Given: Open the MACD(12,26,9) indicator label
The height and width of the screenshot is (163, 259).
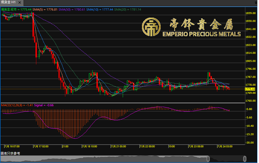Looking at the screenshot, I should coord(17,105).
